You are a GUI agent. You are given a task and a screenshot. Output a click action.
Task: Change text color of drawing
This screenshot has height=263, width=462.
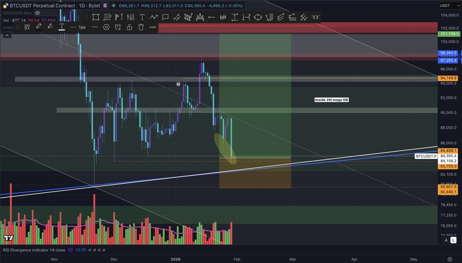(62, 27)
